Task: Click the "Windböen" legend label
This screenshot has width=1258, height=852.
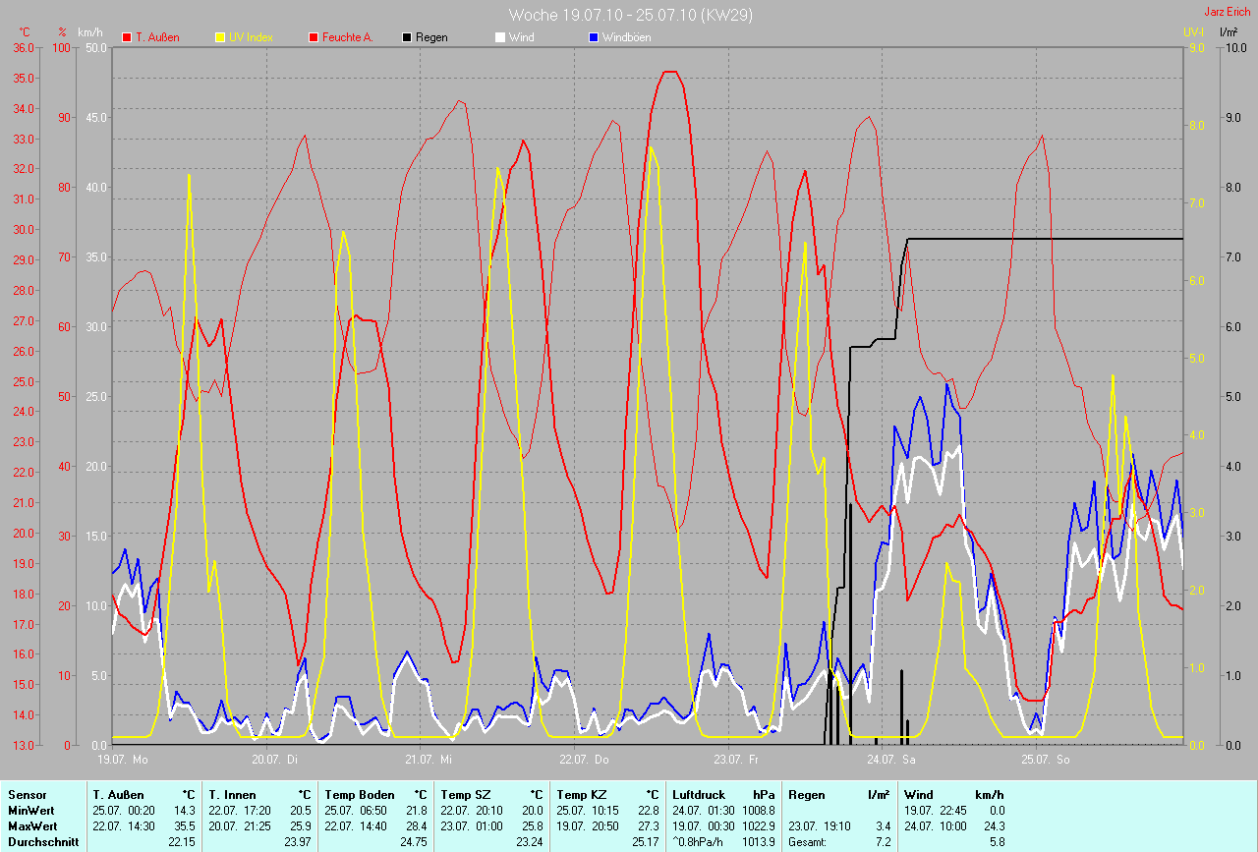Action: [x=627, y=37]
